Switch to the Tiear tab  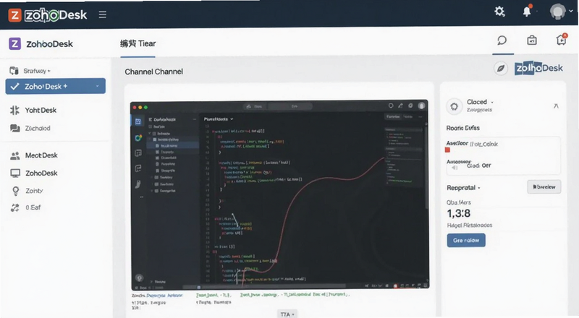coord(138,43)
